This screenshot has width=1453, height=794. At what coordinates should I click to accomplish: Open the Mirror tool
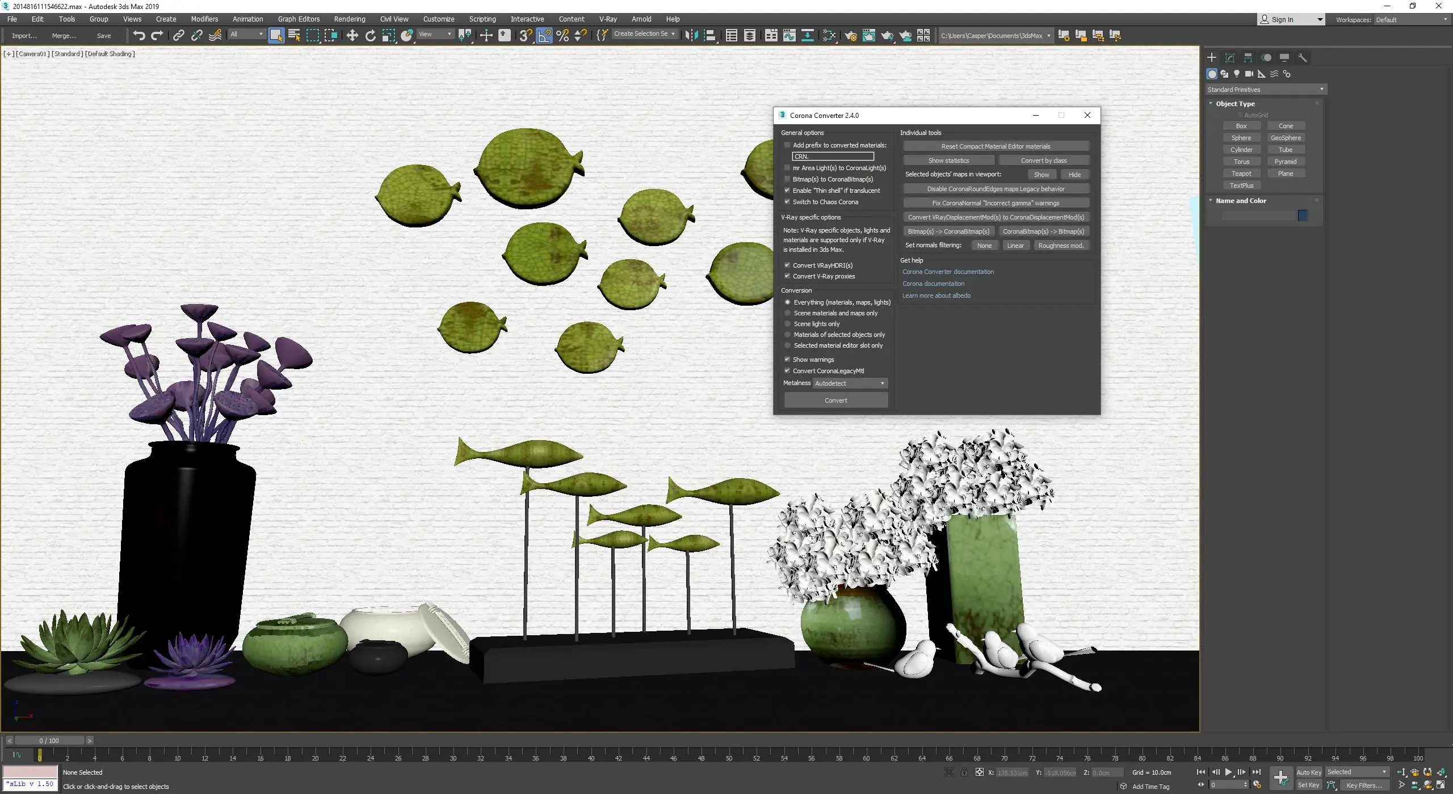click(x=691, y=36)
